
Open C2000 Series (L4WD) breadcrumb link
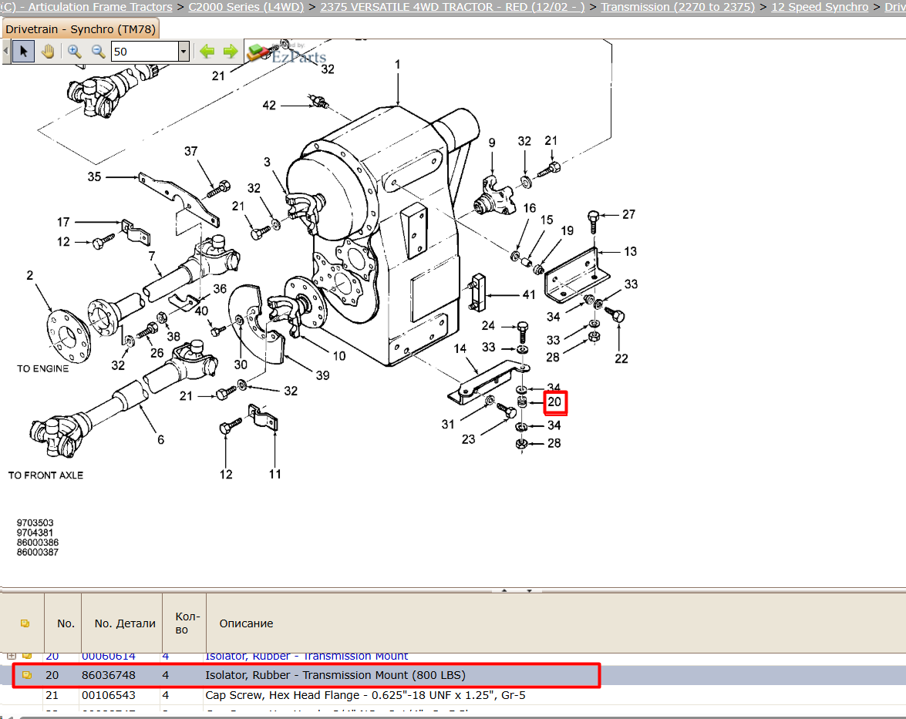(x=246, y=7)
